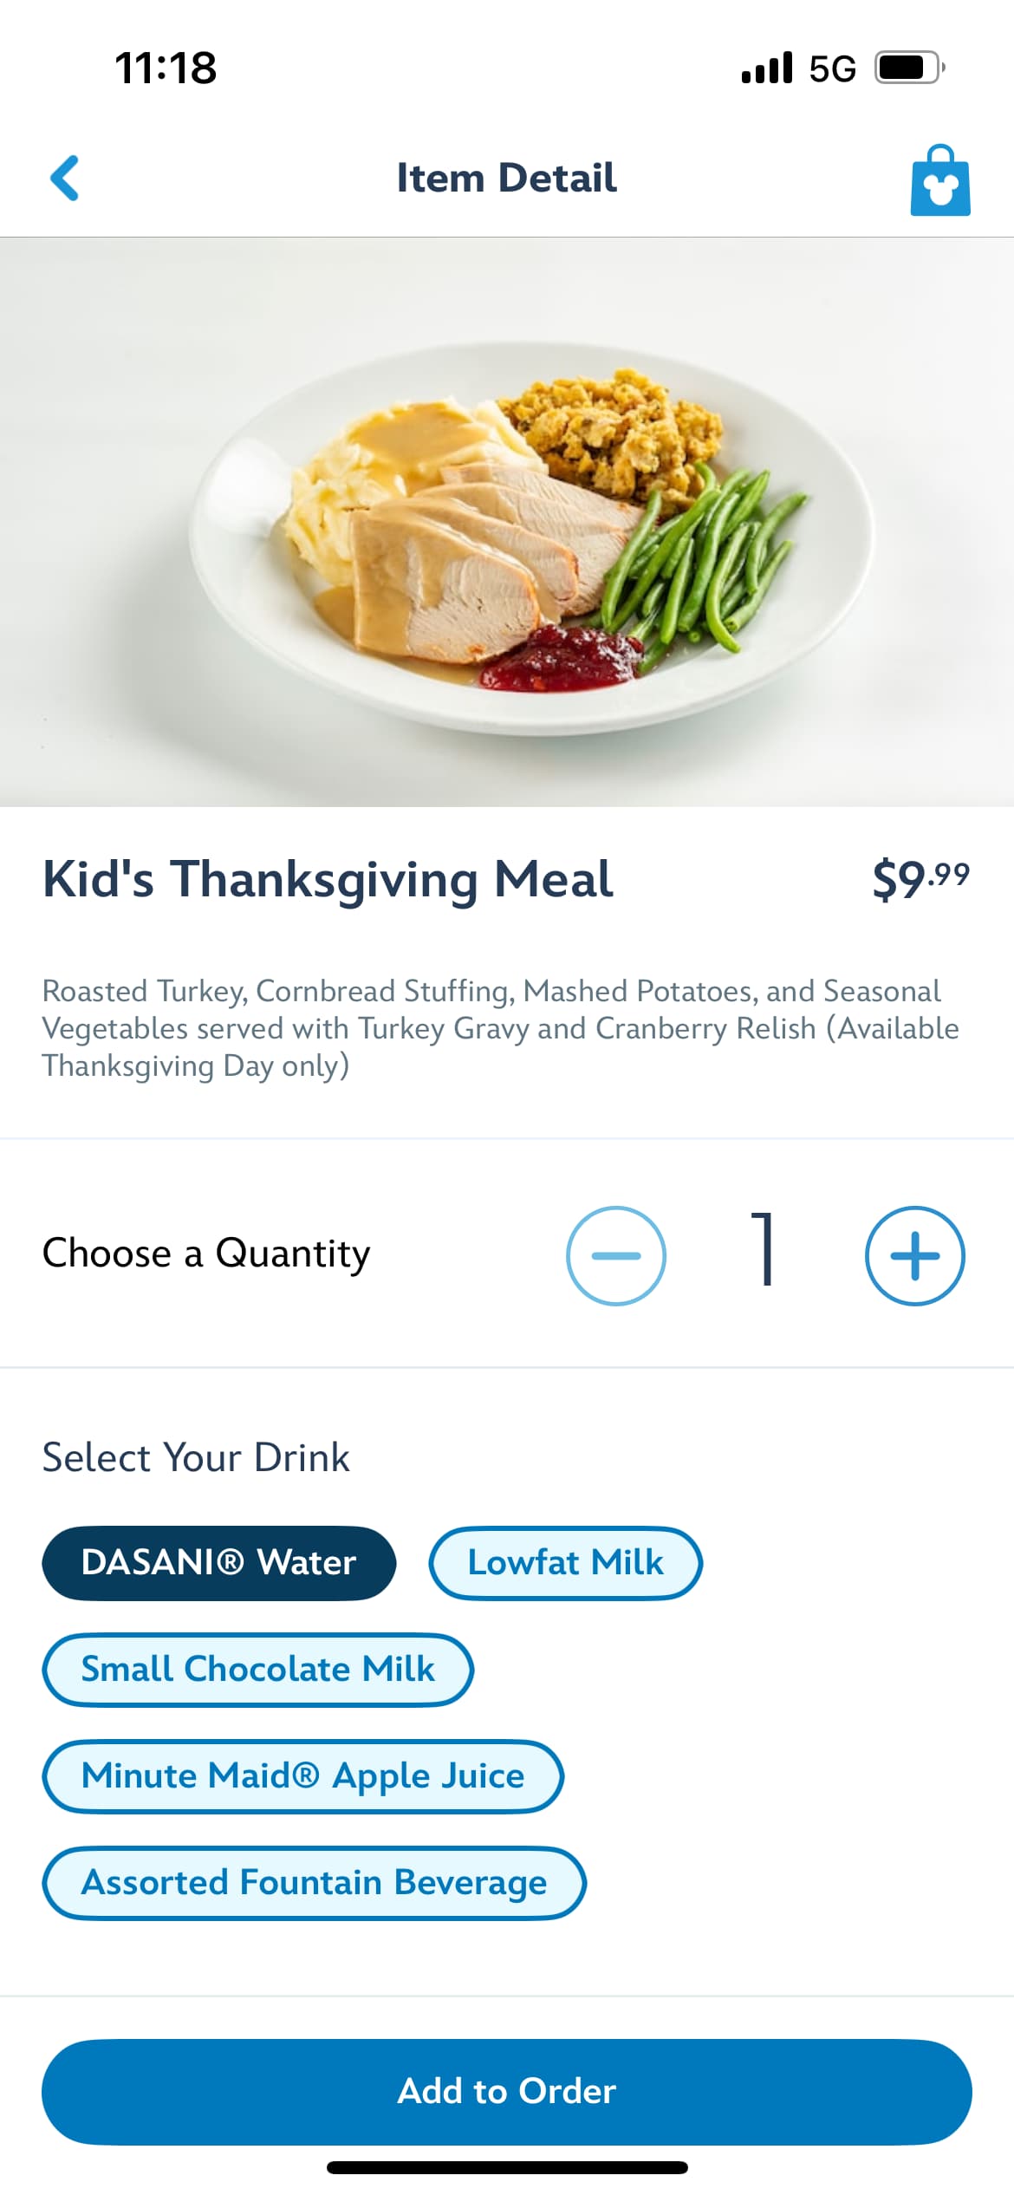
Task: Decrease quantity with the minus button
Action: click(615, 1255)
